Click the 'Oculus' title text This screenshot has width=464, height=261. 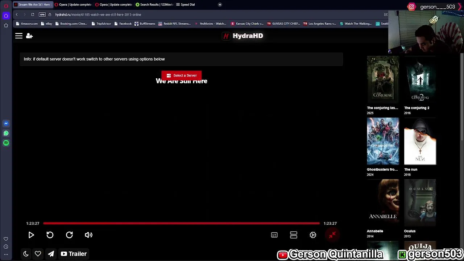[x=410, y=231]
